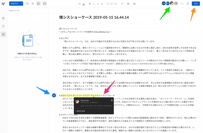Image resolution: width=203 pixels, height=133 pixels.
Task: Toggle the sidebar panel icon
Action: pos(39,4)
